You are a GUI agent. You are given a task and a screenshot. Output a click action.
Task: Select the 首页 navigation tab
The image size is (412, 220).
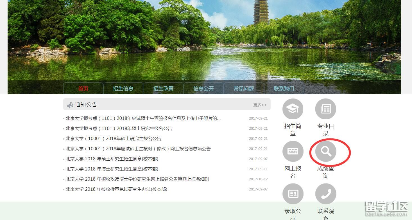(x=83, y=89)
